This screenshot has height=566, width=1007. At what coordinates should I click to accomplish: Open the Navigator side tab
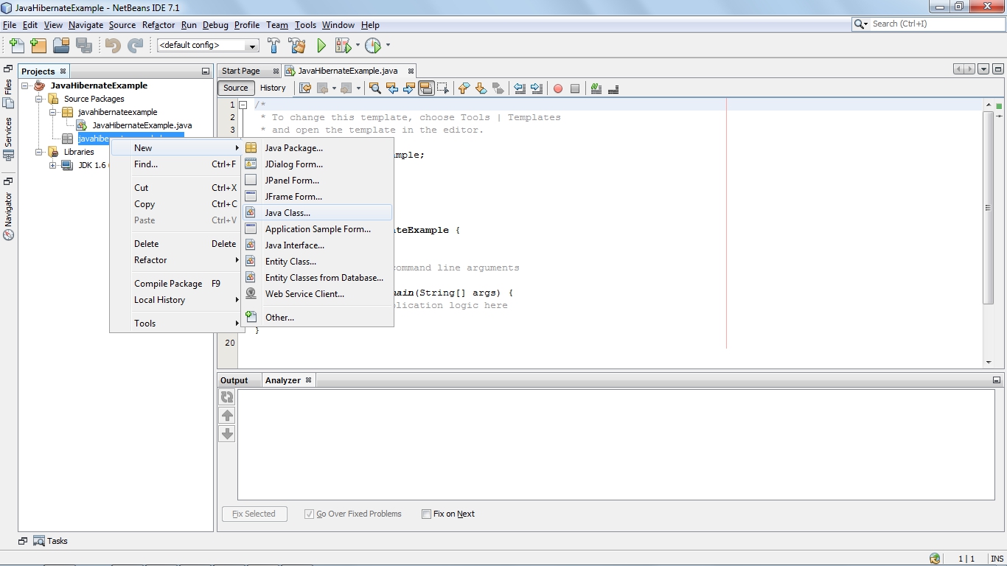(9, 217)
